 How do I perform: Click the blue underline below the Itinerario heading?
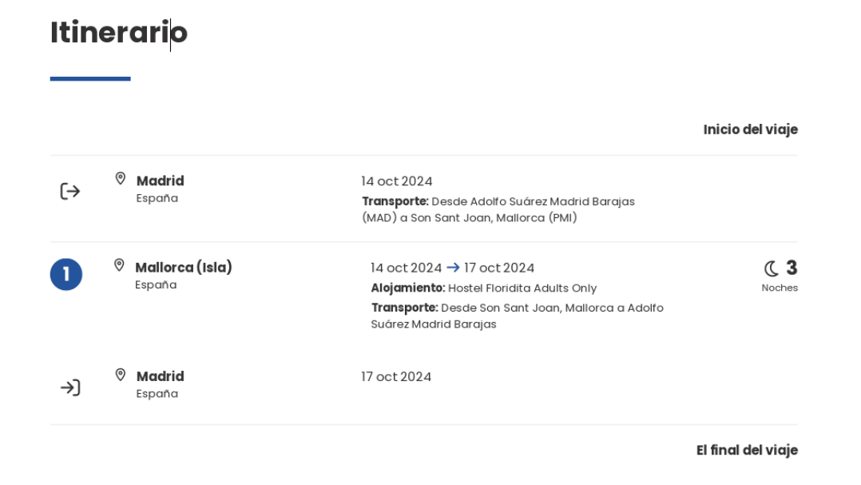pyautogui.click(x=90, y=79)
